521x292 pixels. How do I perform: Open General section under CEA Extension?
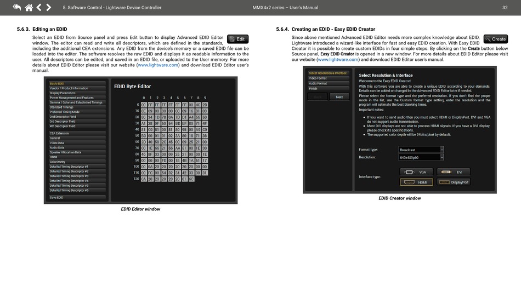pyautogui.click(x=77, y=138)
